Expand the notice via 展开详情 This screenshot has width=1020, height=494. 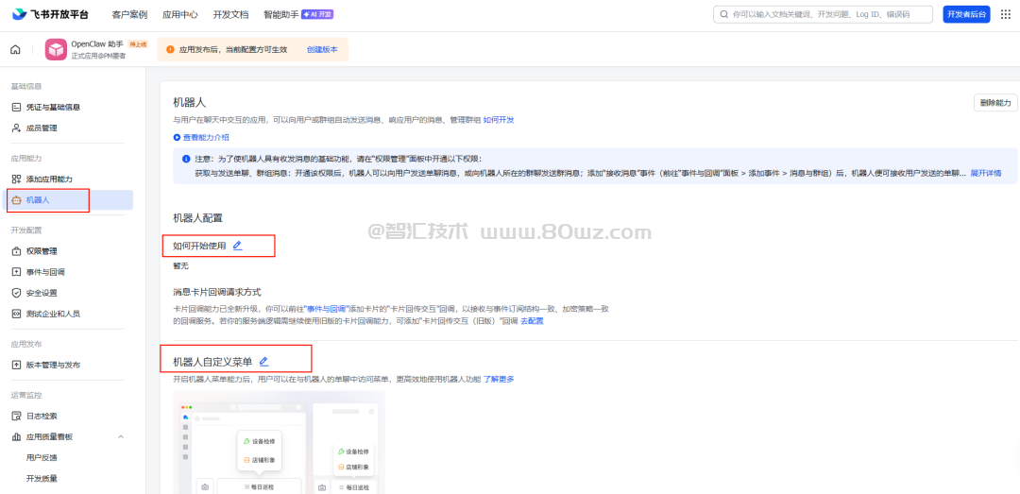pos(985,173)
